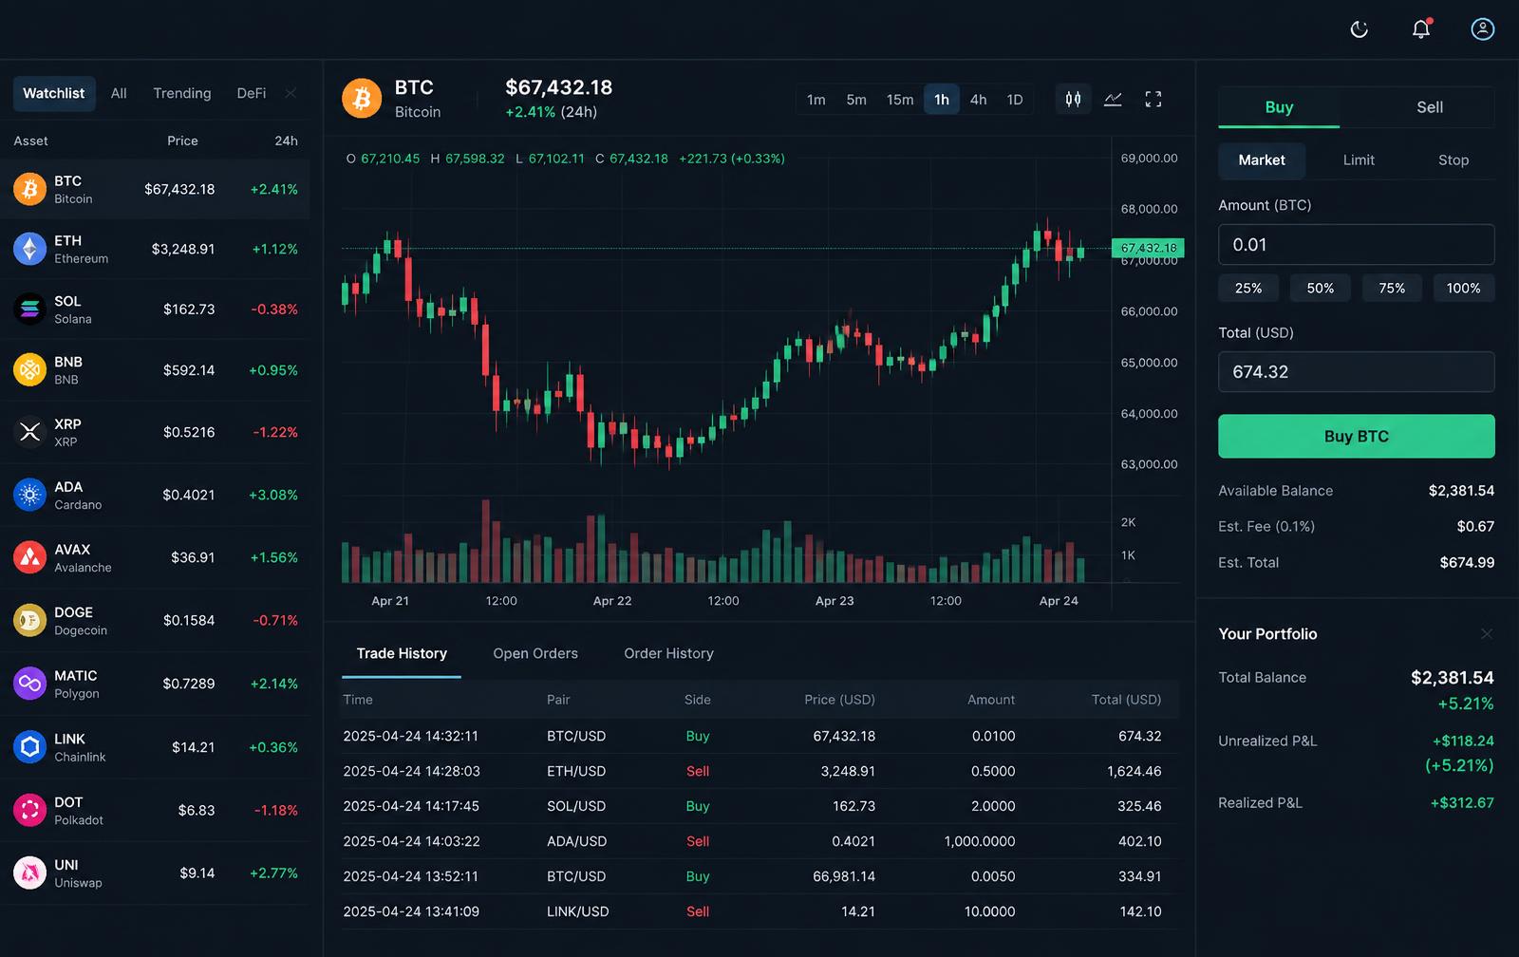This screenshot has height=957, width=1519.
Task: Select Solana icon in watchlist
Action: tap(29, 310)
